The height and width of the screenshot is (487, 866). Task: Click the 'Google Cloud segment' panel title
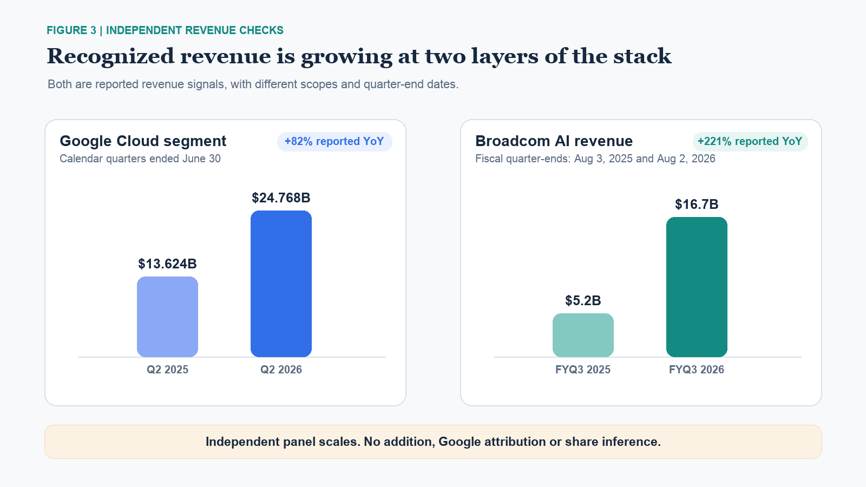(x=143, y=141)
